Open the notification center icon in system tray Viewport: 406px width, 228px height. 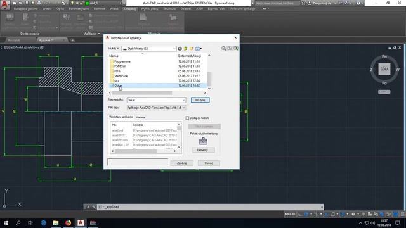pyautogui.click(x=398, y=223)
